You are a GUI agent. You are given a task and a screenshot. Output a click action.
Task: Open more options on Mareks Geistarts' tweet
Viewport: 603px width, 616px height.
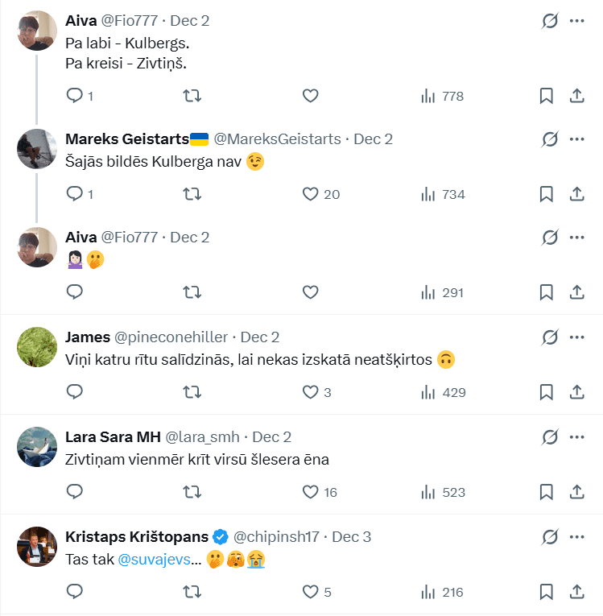coord(576,139)
